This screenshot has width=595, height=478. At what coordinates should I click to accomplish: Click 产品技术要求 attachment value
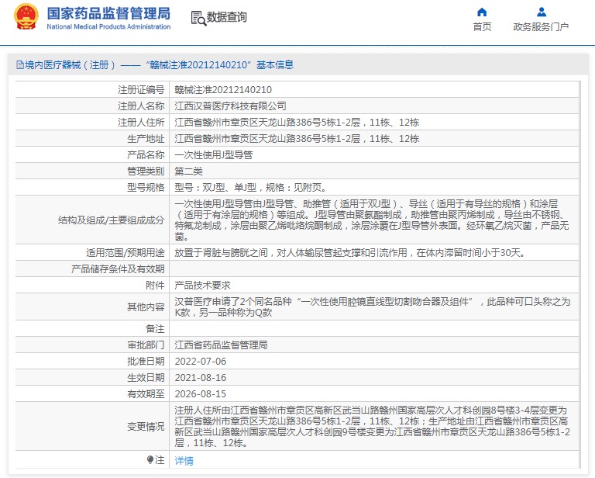click(x=203, y=286)
